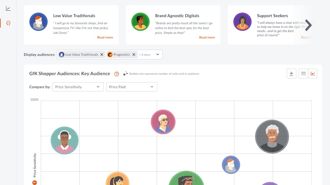
Task: Click the help question mark icon
Action: tap(117, 74)
